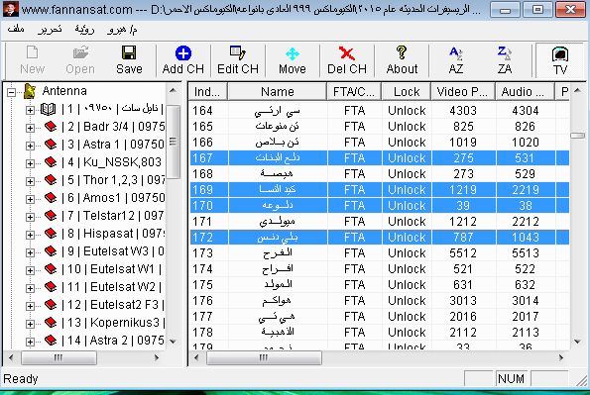Click the Lock column header
Viewport: 590px width, 395px height.
(407, 92)
